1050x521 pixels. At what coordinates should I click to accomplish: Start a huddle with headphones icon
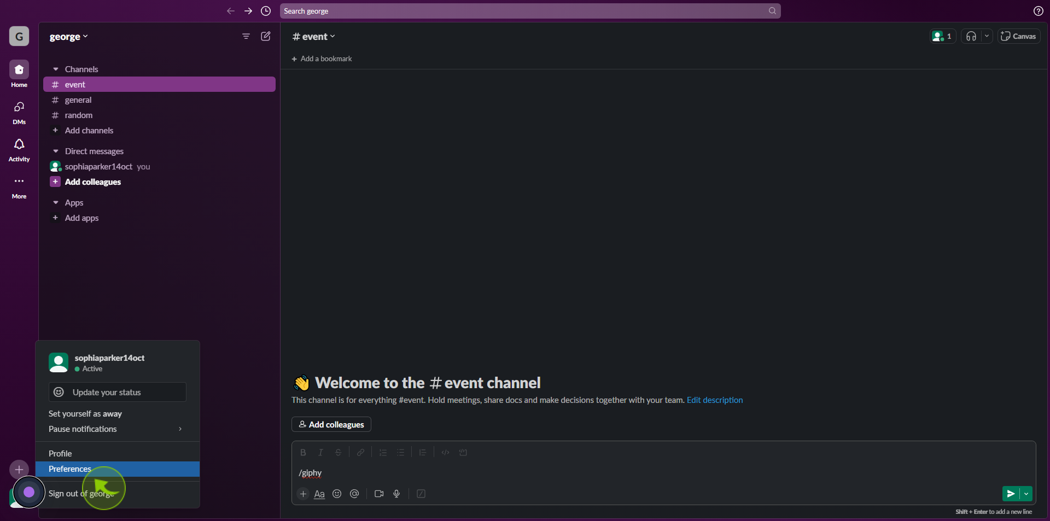(971, 36)
